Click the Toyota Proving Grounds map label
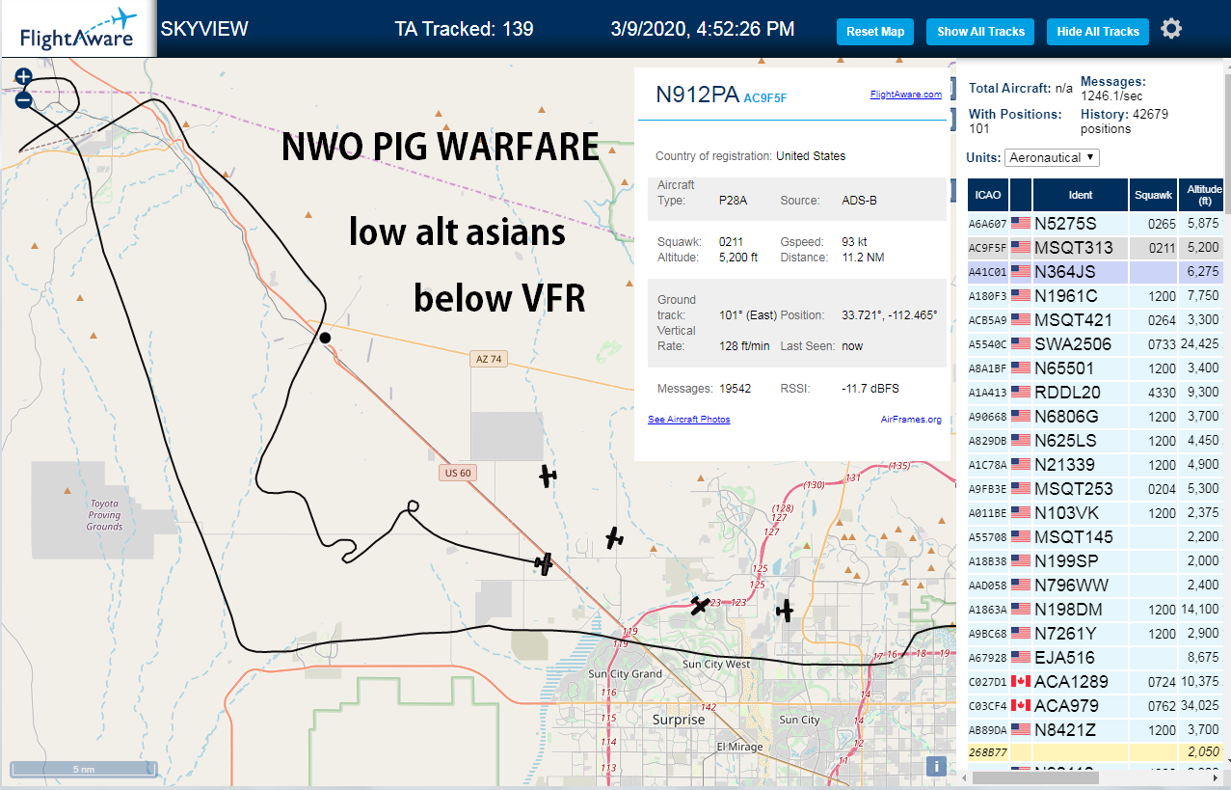 (x=104, y=514)
